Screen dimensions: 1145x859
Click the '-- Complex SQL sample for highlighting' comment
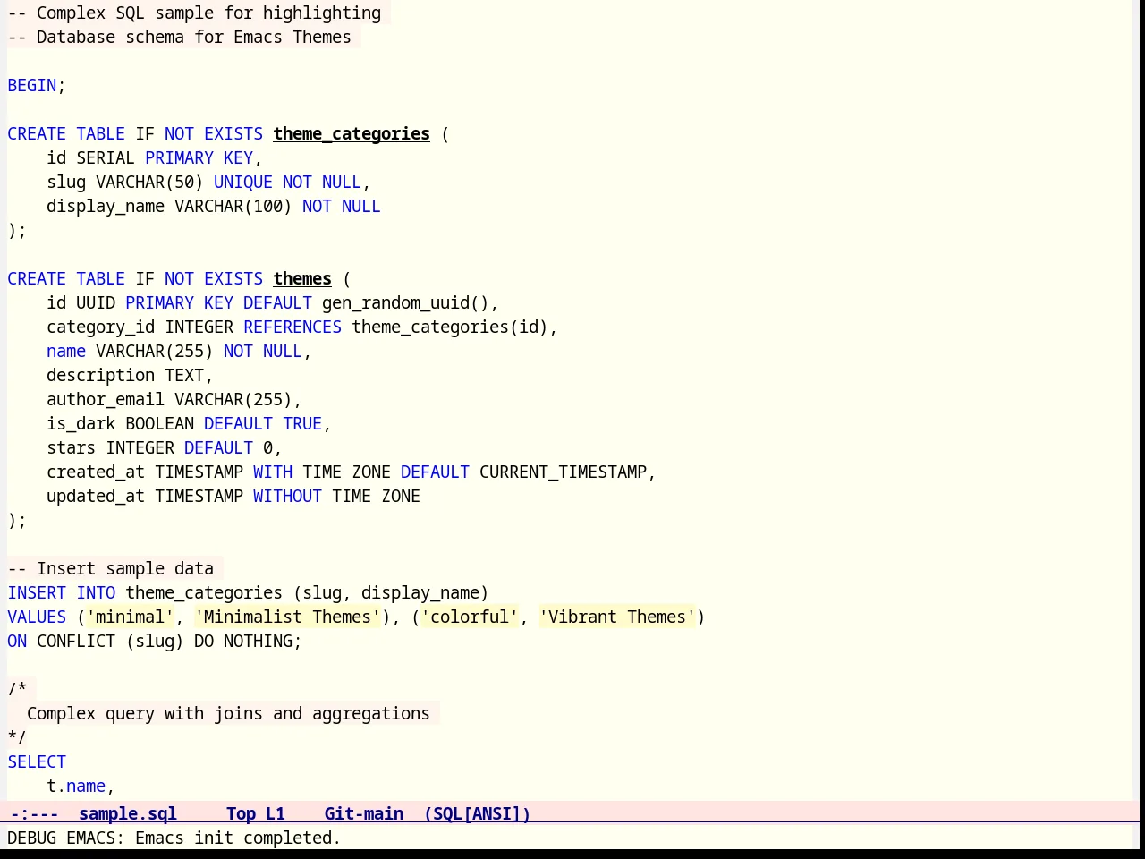click(194, 13)
